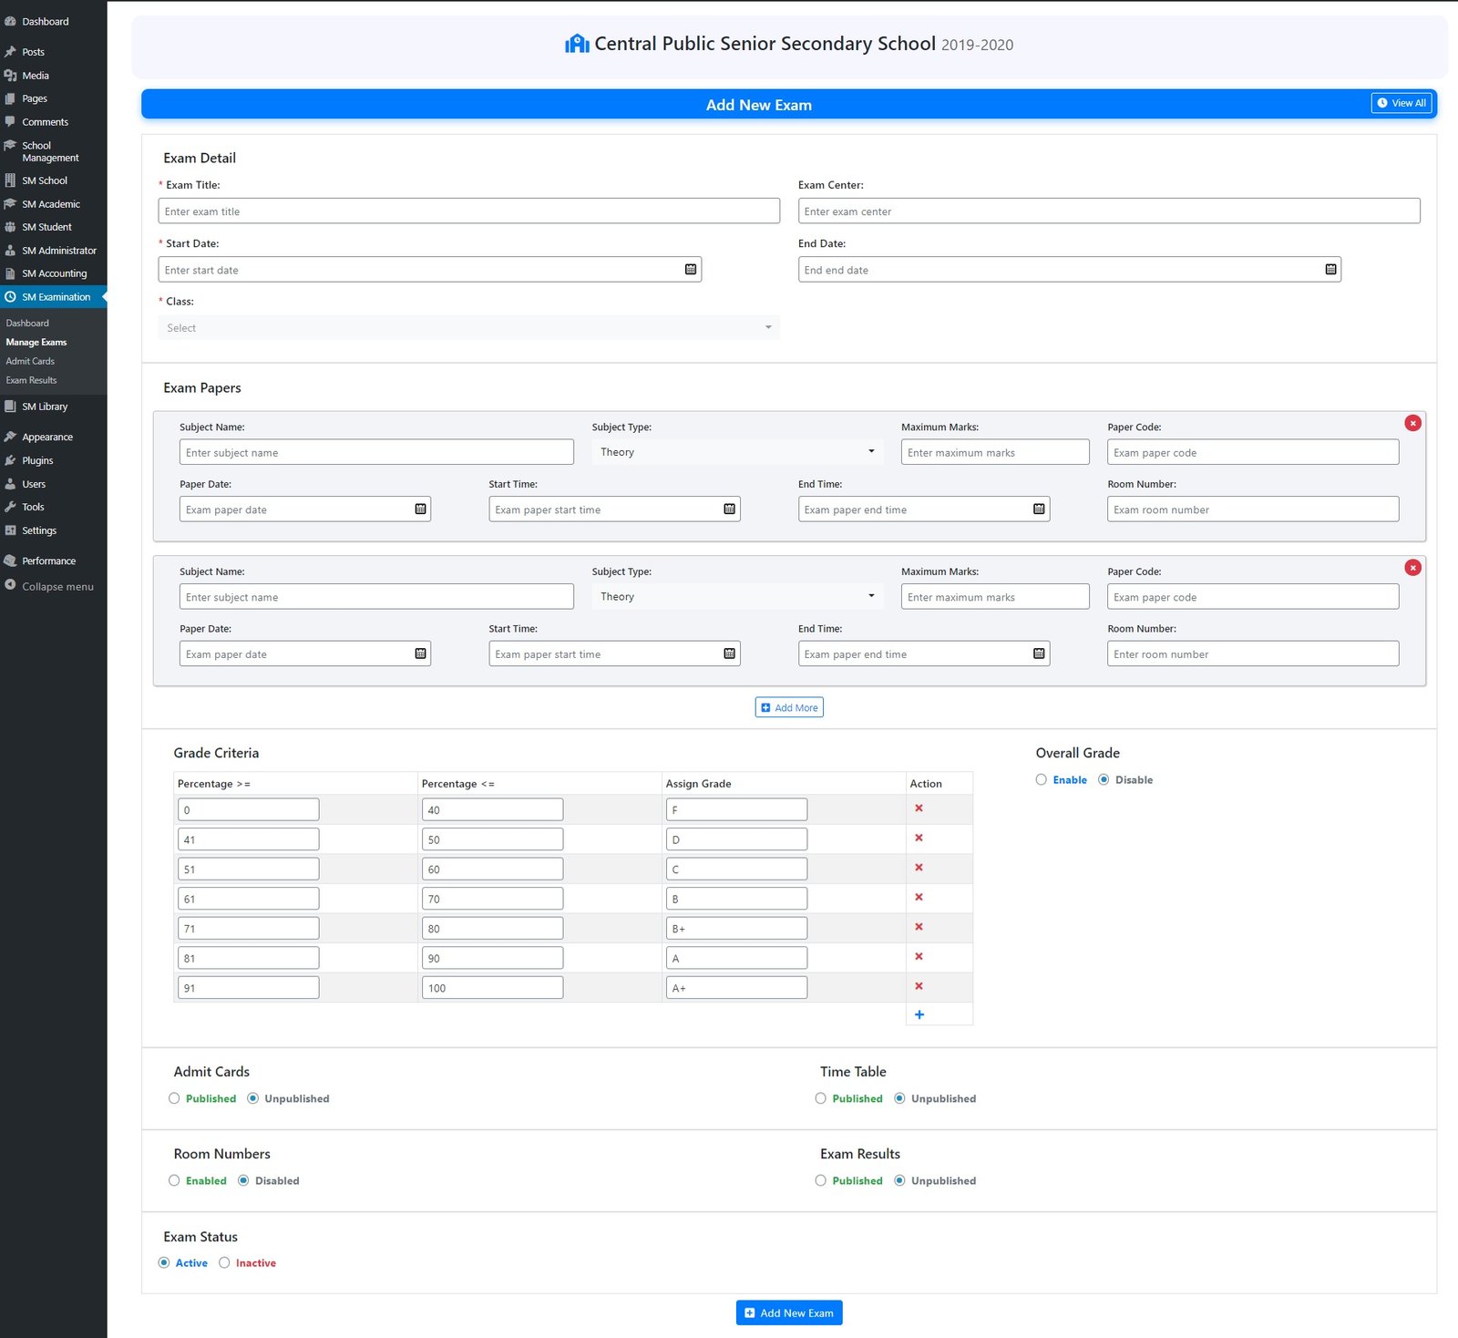Open the Start Date calendar icon

[691, 270]
